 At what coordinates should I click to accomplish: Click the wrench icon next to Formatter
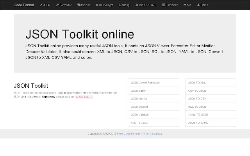[x=57, y=5]
